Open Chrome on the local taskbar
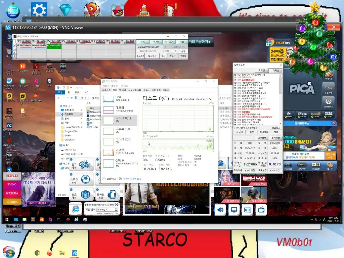This screenshot has width=344, height=258. pyautogui.click(x=37, y=253)
